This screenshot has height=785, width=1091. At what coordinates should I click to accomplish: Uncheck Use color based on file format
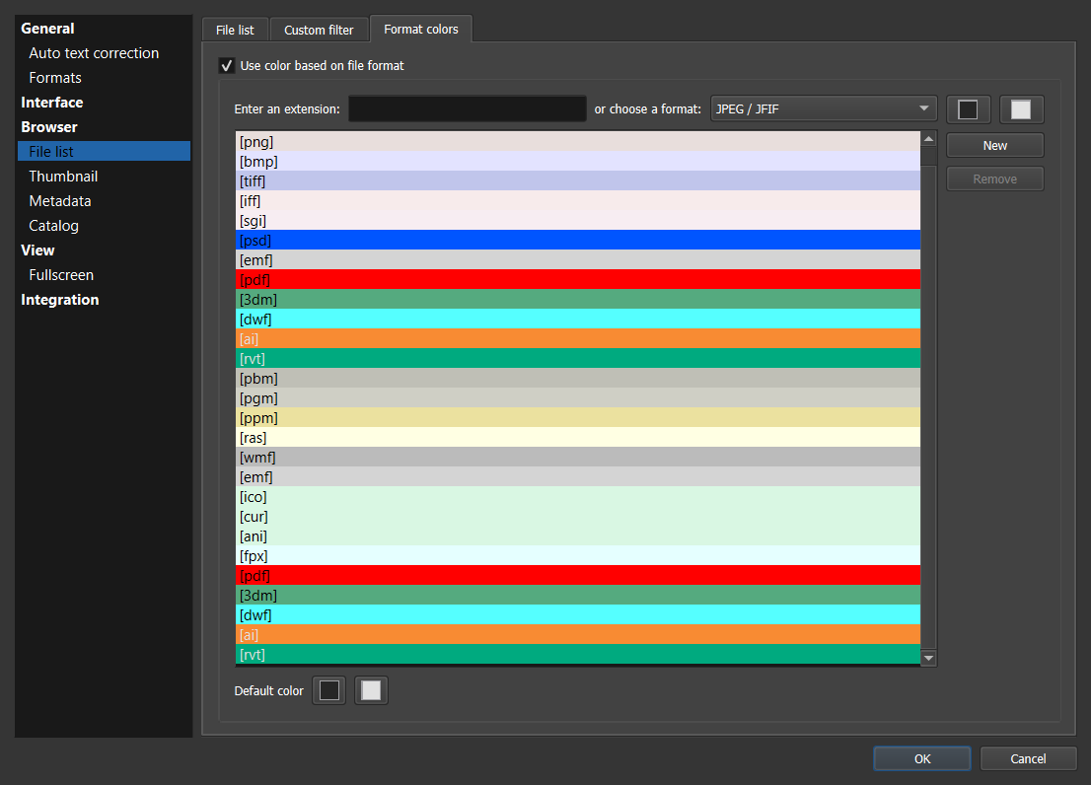227,66
